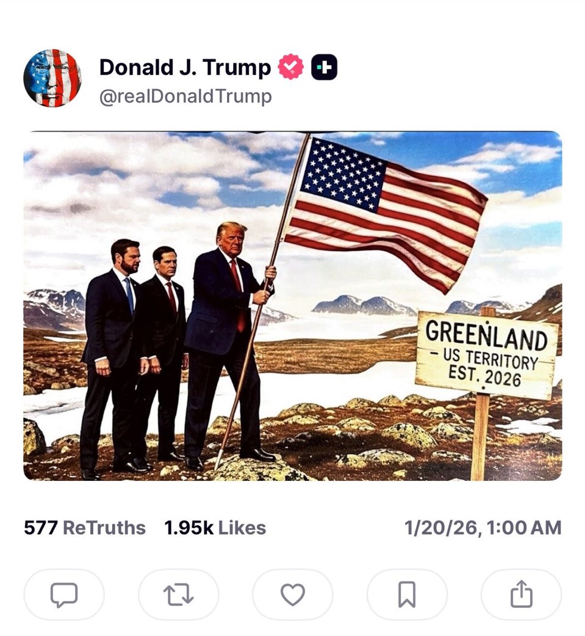Like the post with the heart icon
This screenshot has width=585, height=636.
(293, 594)
